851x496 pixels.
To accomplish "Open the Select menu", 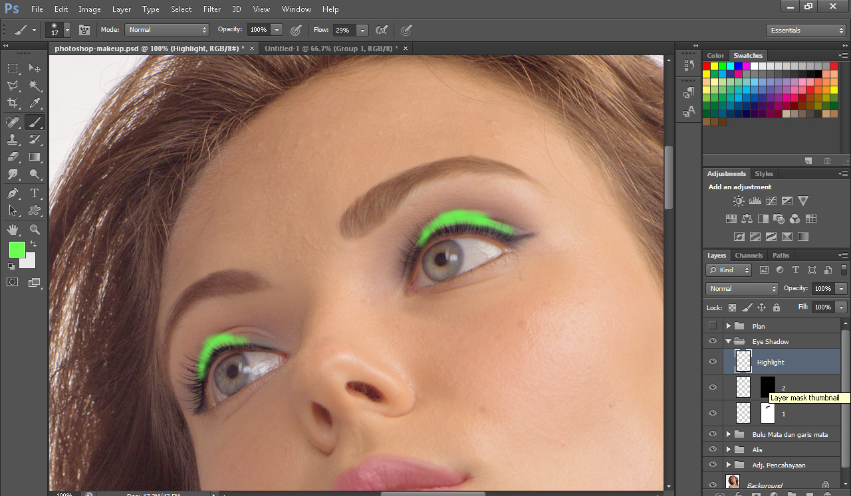I will [181, 9].
